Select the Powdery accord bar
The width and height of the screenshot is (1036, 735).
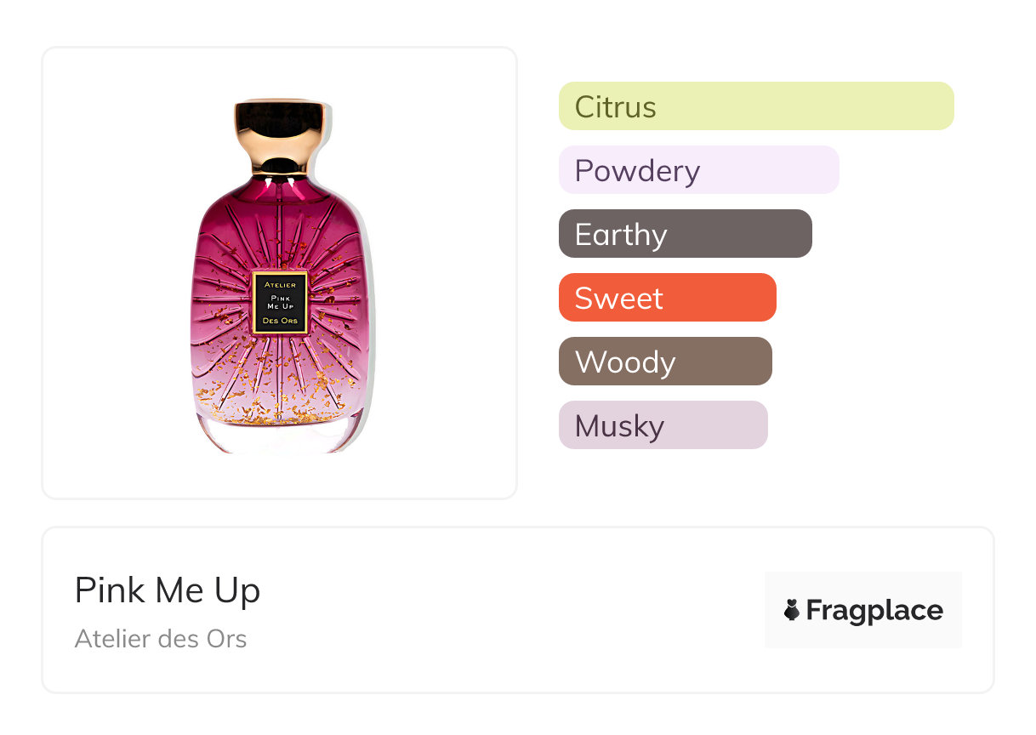coord(699,170)
